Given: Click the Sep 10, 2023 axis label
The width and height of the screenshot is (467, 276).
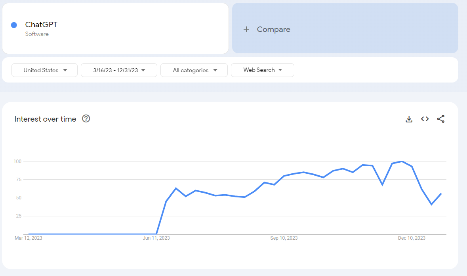Looking at the screenshot, I should (x=284, y=238).
